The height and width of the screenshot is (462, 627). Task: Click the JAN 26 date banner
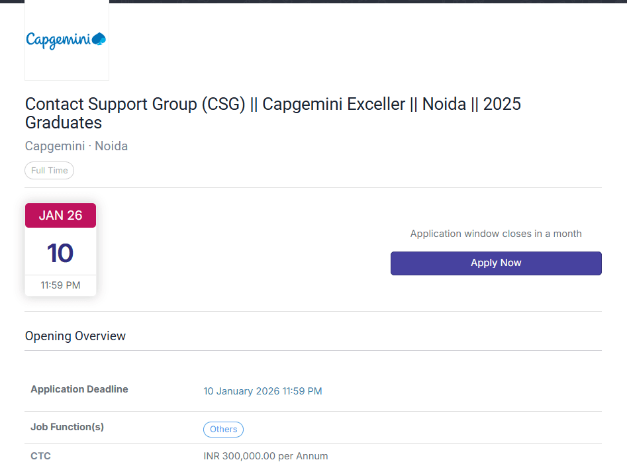point(60,215)
